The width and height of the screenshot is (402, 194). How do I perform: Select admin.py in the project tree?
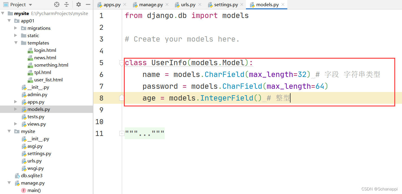(x=37, y=94)
